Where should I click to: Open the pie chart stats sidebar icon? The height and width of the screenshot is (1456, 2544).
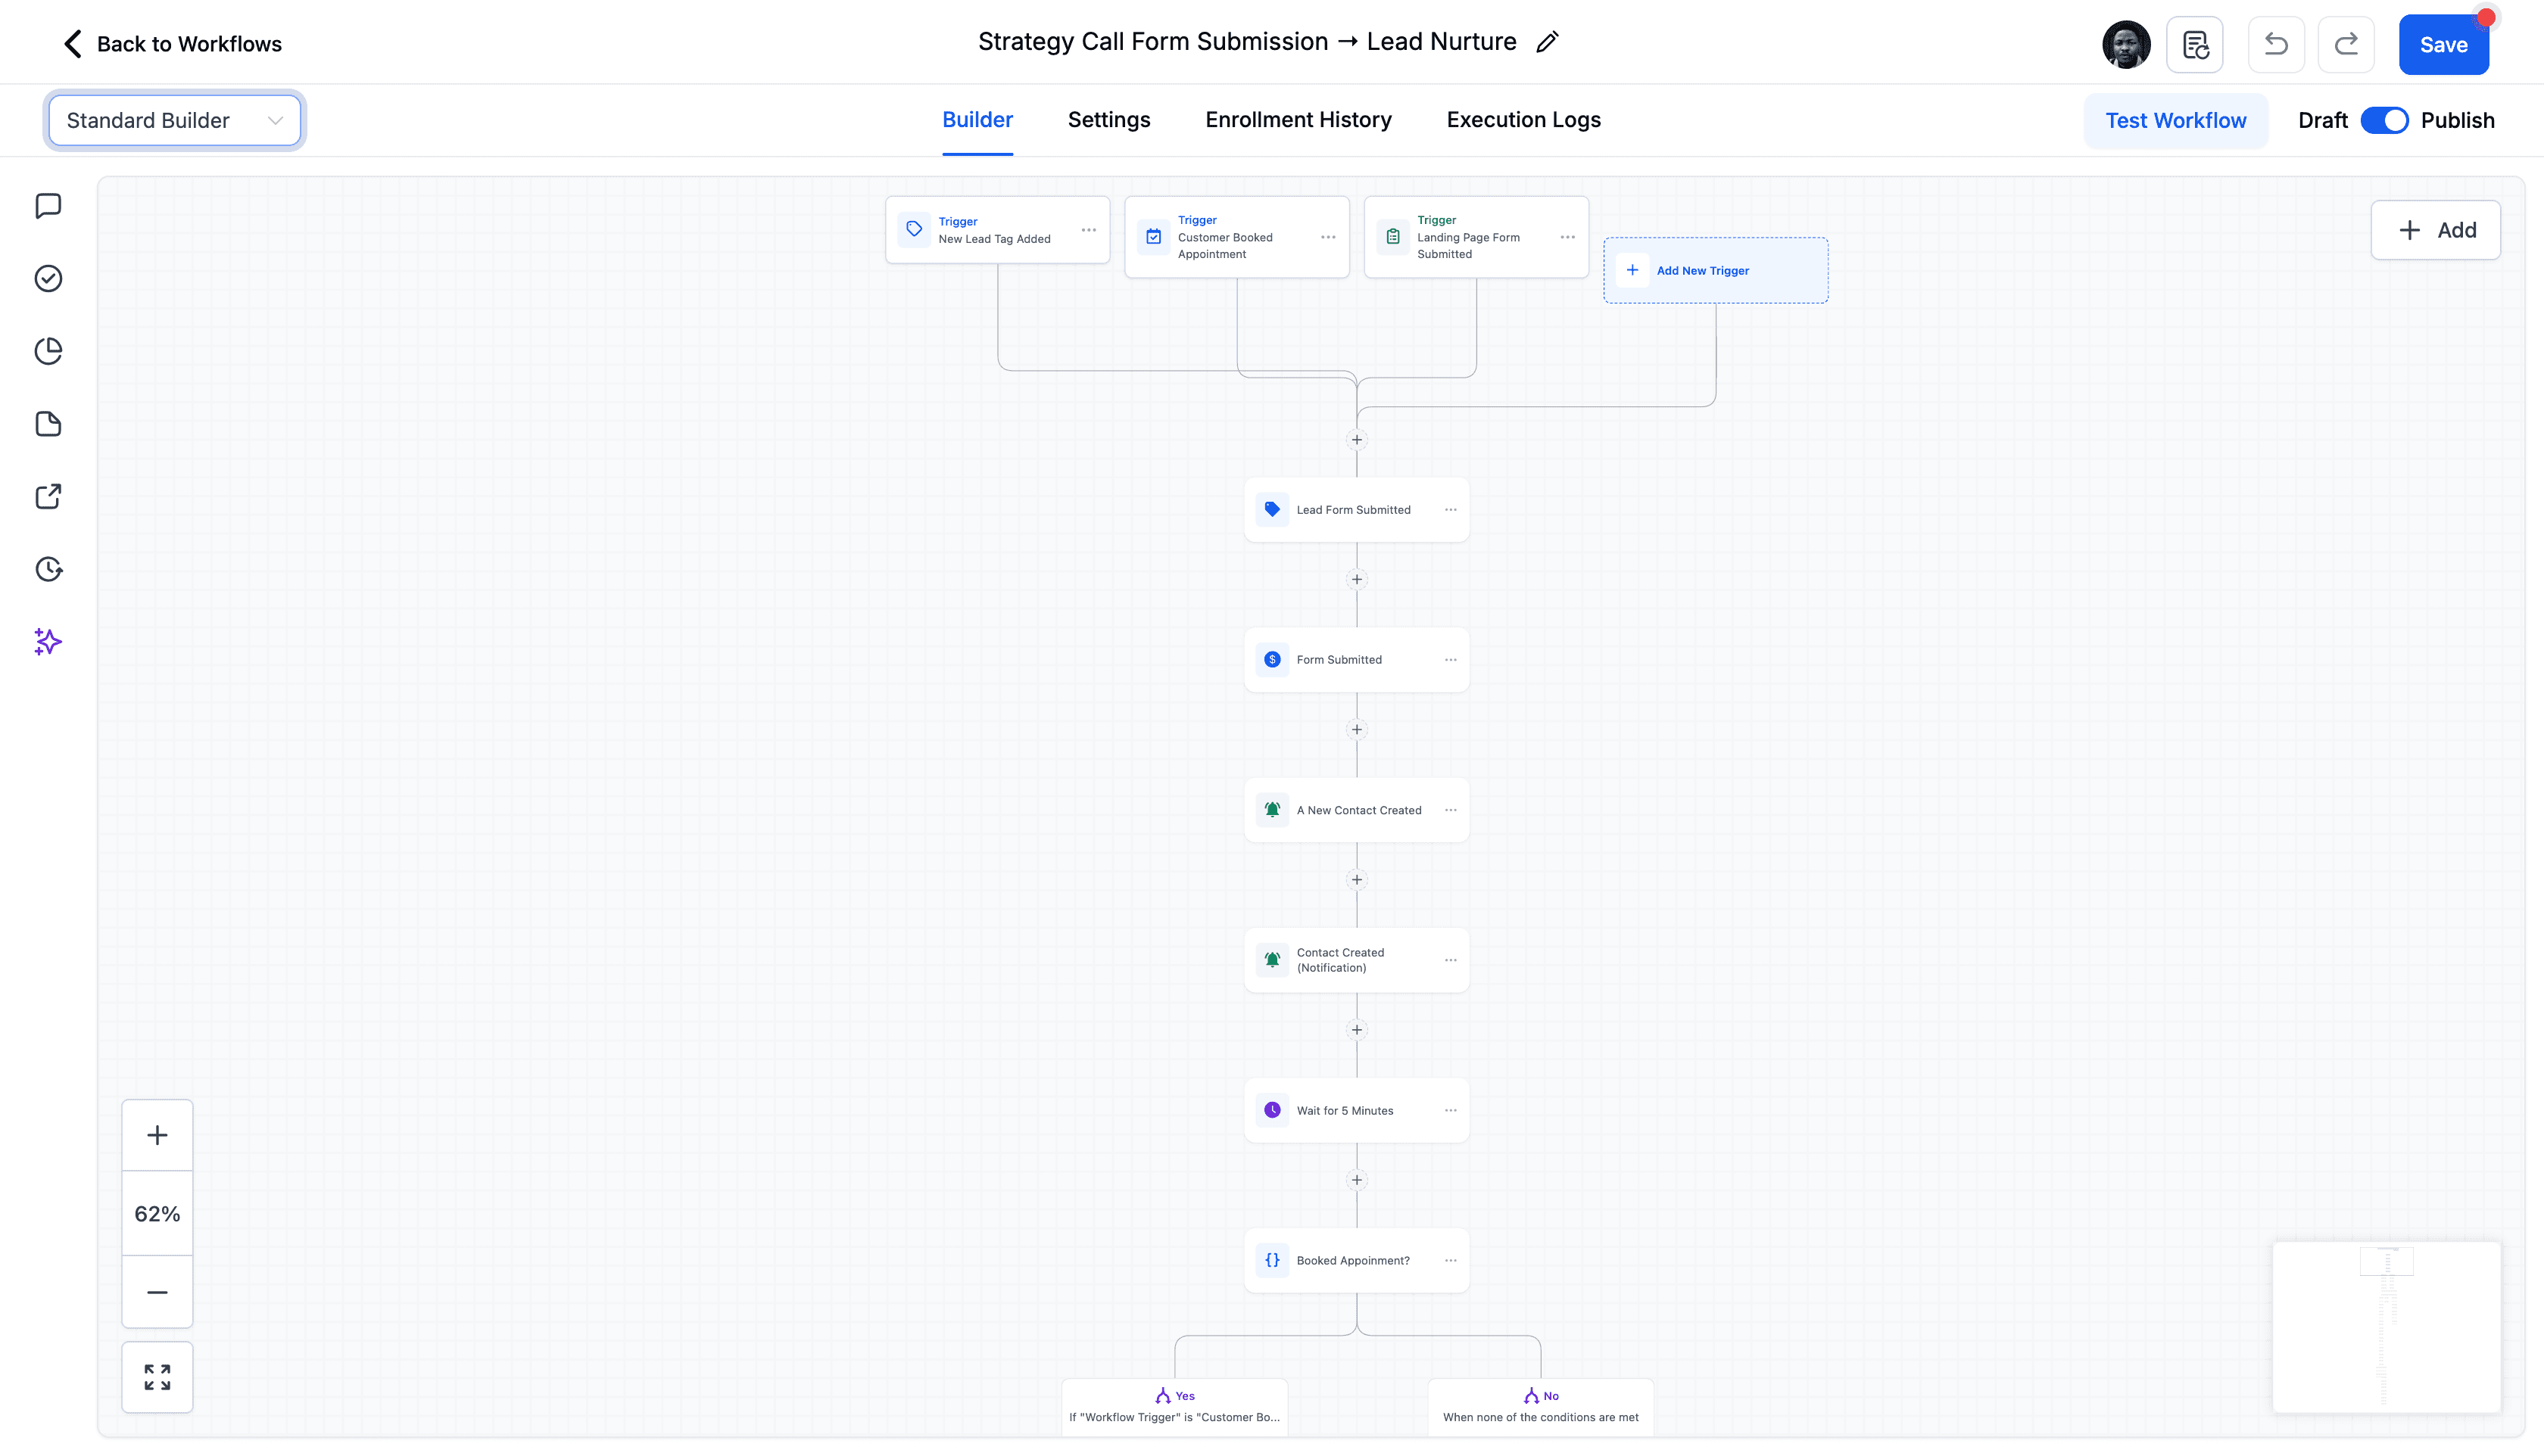(x=48, y=351)
